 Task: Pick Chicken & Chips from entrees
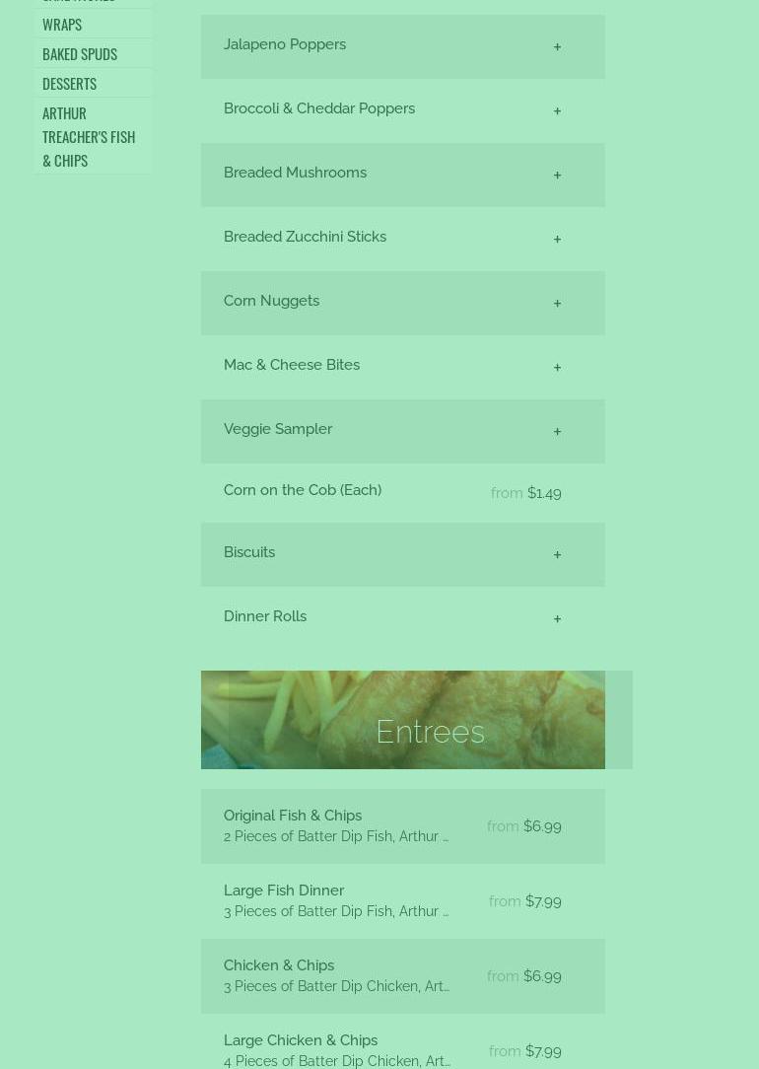coord(403,976)
